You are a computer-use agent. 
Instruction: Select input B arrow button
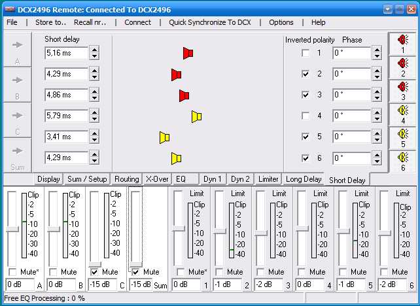click(x=18, y=85)
